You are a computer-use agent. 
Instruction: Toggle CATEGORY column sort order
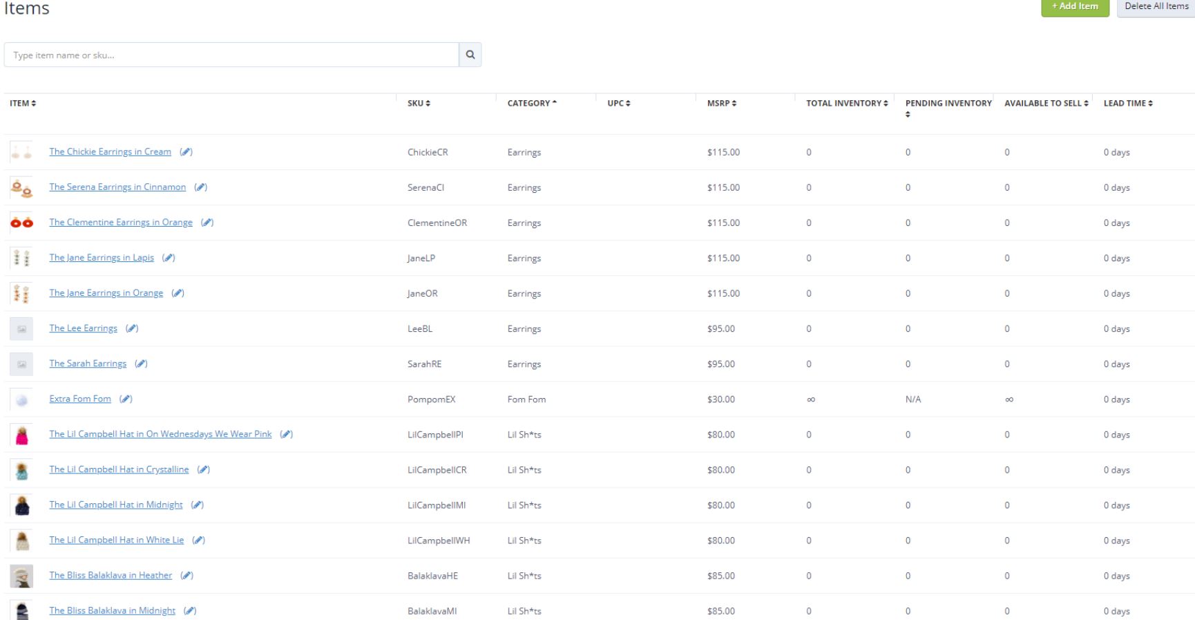[x=532, y=103]
